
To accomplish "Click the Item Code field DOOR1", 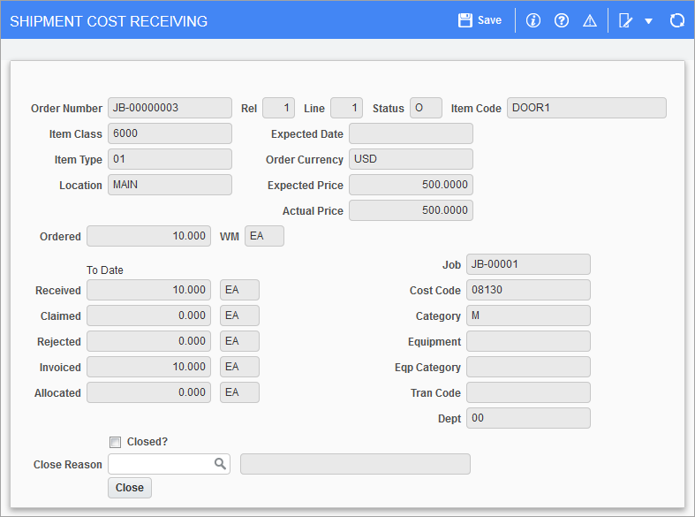I will point(587,108).
